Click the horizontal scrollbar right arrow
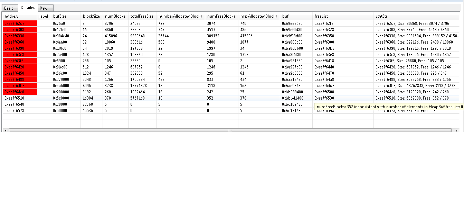464x224 pixels. pyautogui.click(x=457, y=130)
